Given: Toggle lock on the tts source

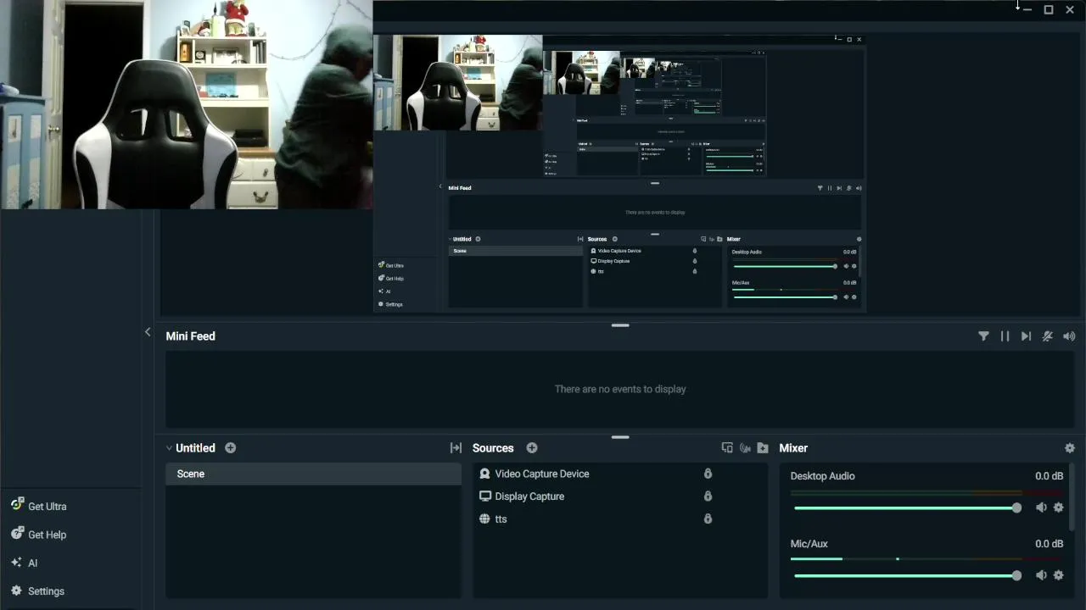Looking at the screenshot, I should 708,518.
